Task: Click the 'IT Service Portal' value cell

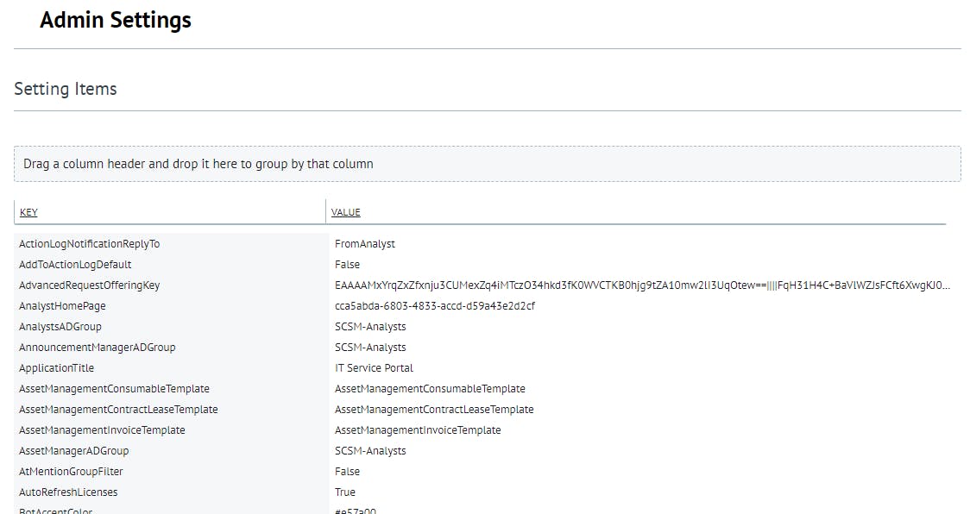Action: point(374,368)
